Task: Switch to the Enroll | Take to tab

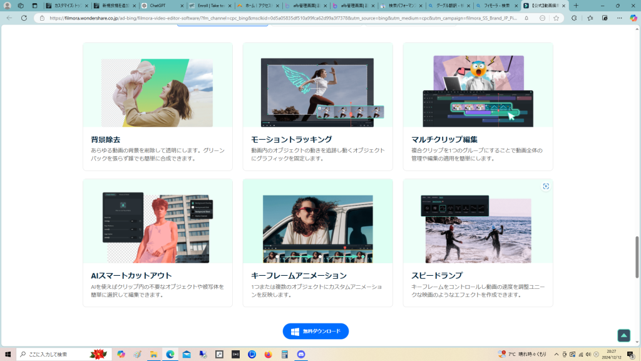Action: click(208, 6)
